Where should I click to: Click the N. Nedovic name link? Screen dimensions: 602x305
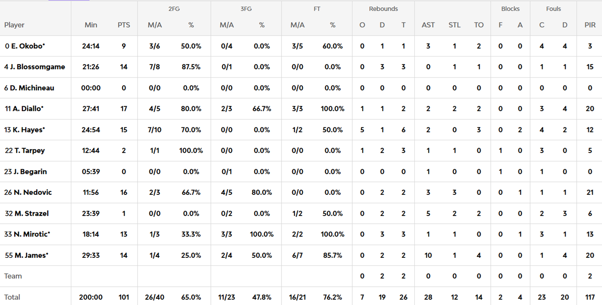point(33,192)
